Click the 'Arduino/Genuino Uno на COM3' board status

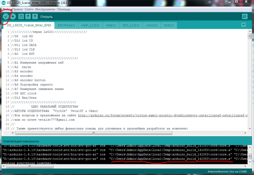[227, 171]
